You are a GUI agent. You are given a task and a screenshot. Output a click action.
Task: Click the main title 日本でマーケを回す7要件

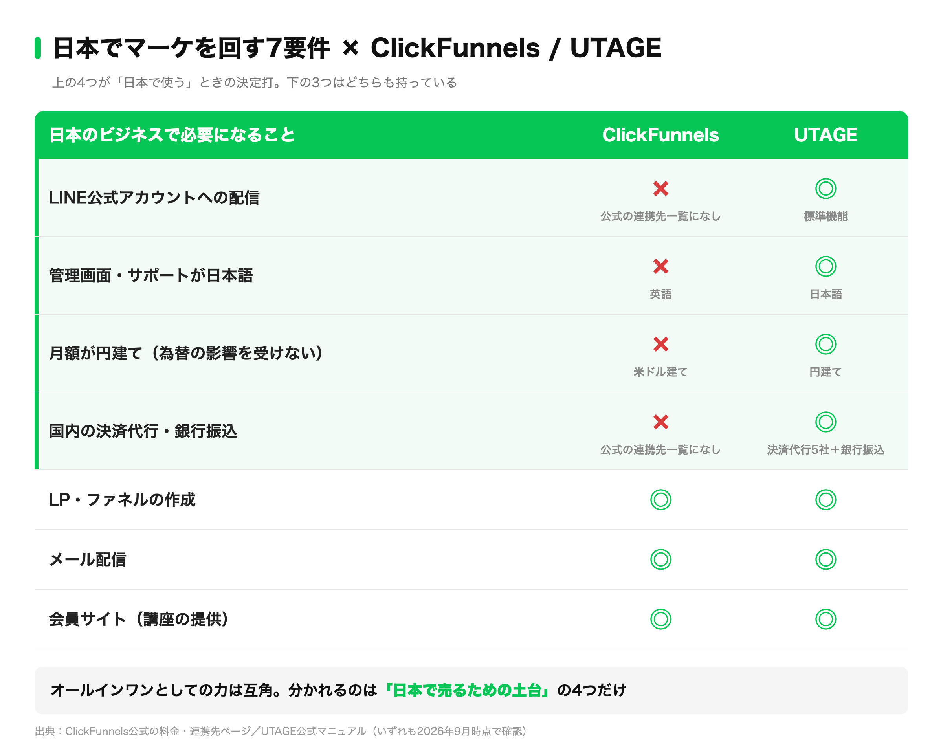point(191,48)
